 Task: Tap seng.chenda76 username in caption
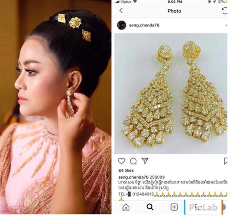133,177
